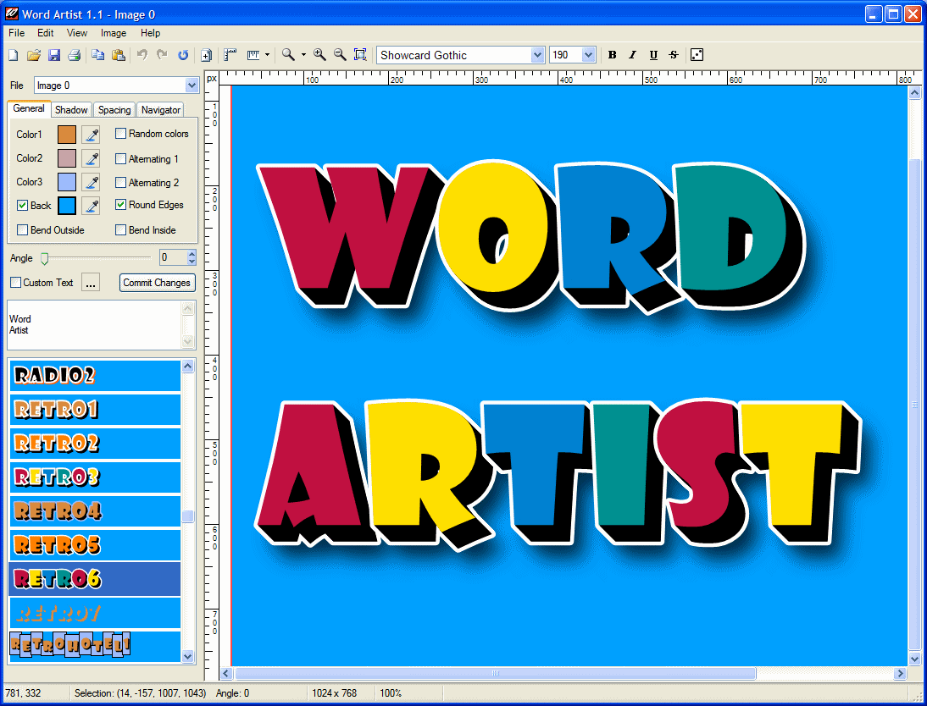Zoom out with the minus magnifier
This screenshot has height=706, width=927.
point(340,55)
